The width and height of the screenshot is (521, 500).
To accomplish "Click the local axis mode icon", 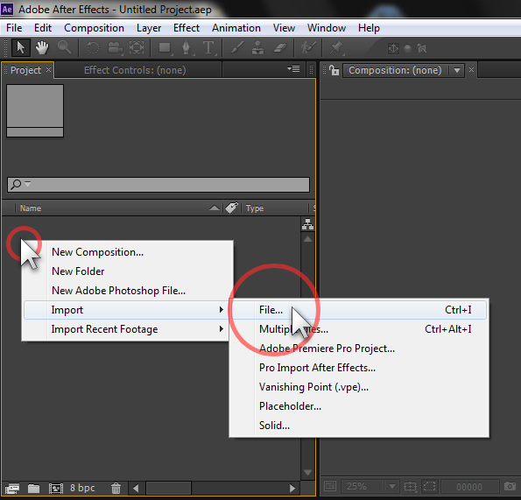I will [x=393, y=48].
